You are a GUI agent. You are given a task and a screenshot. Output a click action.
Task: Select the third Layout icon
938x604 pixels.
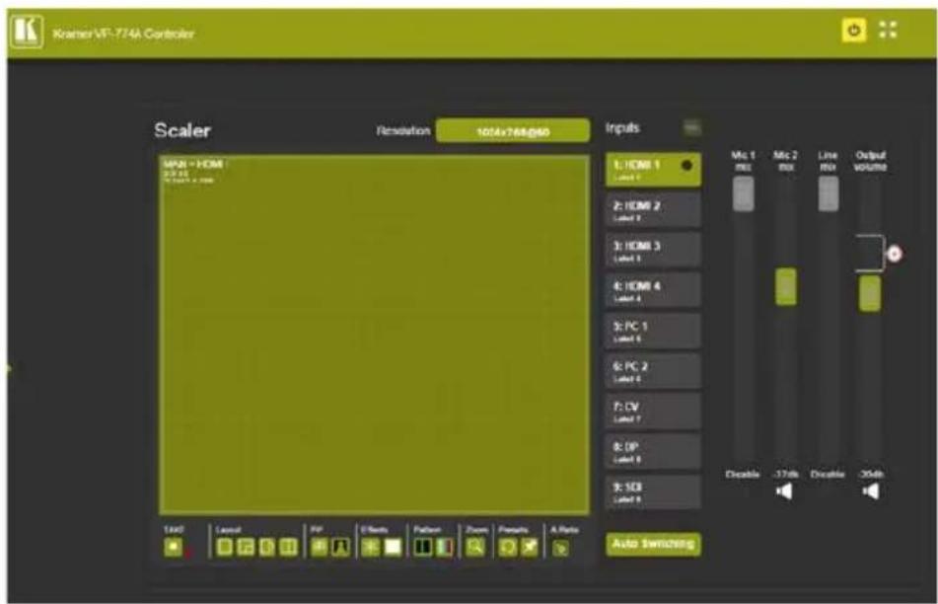click(267, 547)
